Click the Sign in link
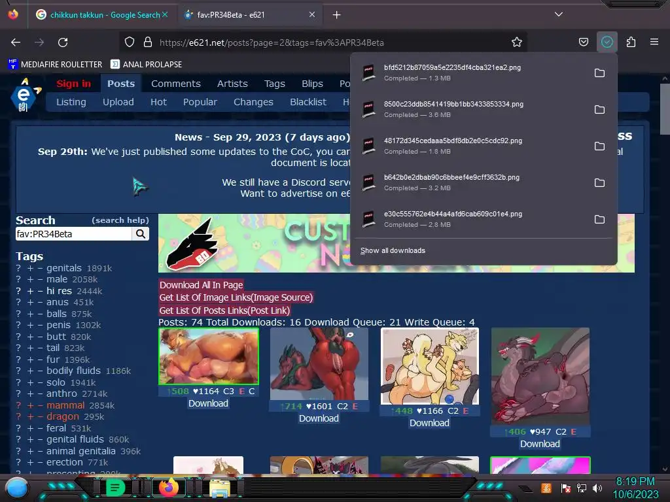670x502 pixels. tap(73, 84)
